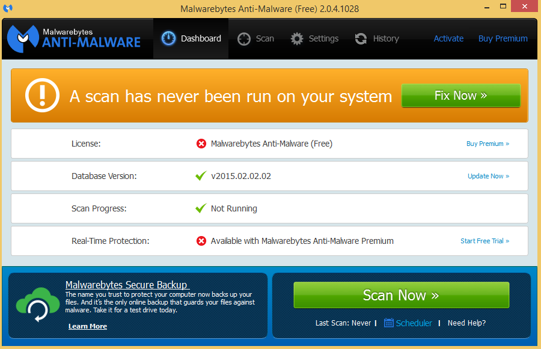This screenshot has height=349, width=541.
Task: Click 'Malwarebytes Anti-Malware (Free)' license value
Action: [272, 144]
